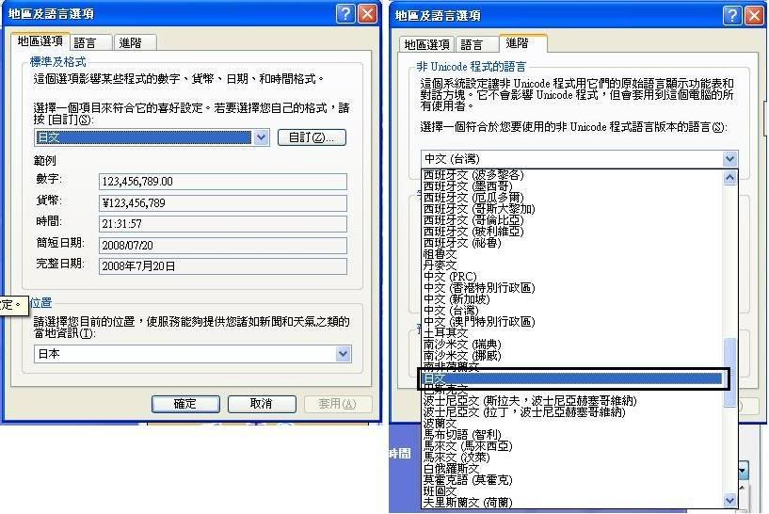Screen dimensions: 769x514
Task: Open the 進階 tab in the left dialog
Action: 134,42
